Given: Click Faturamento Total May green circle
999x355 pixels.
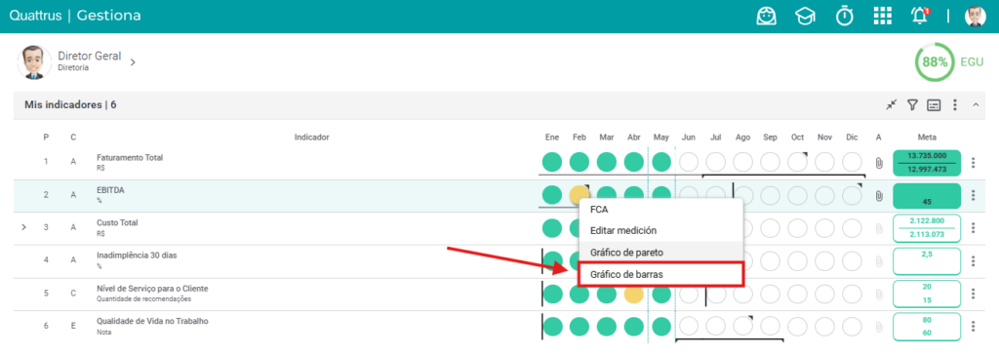Looking at the screenshot, I should tap(662, 162).
